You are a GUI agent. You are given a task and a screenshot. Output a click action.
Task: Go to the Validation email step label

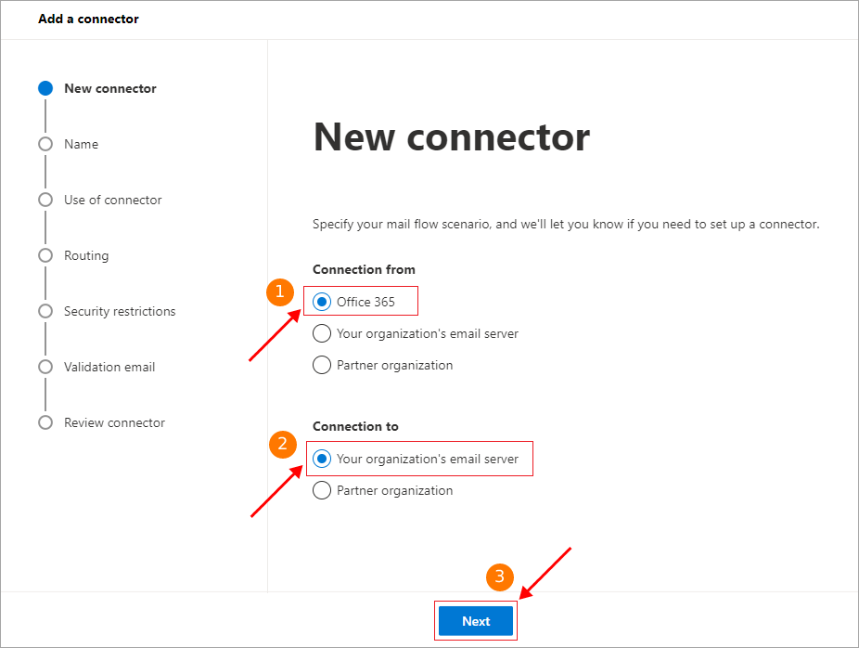tap(109, 367)
